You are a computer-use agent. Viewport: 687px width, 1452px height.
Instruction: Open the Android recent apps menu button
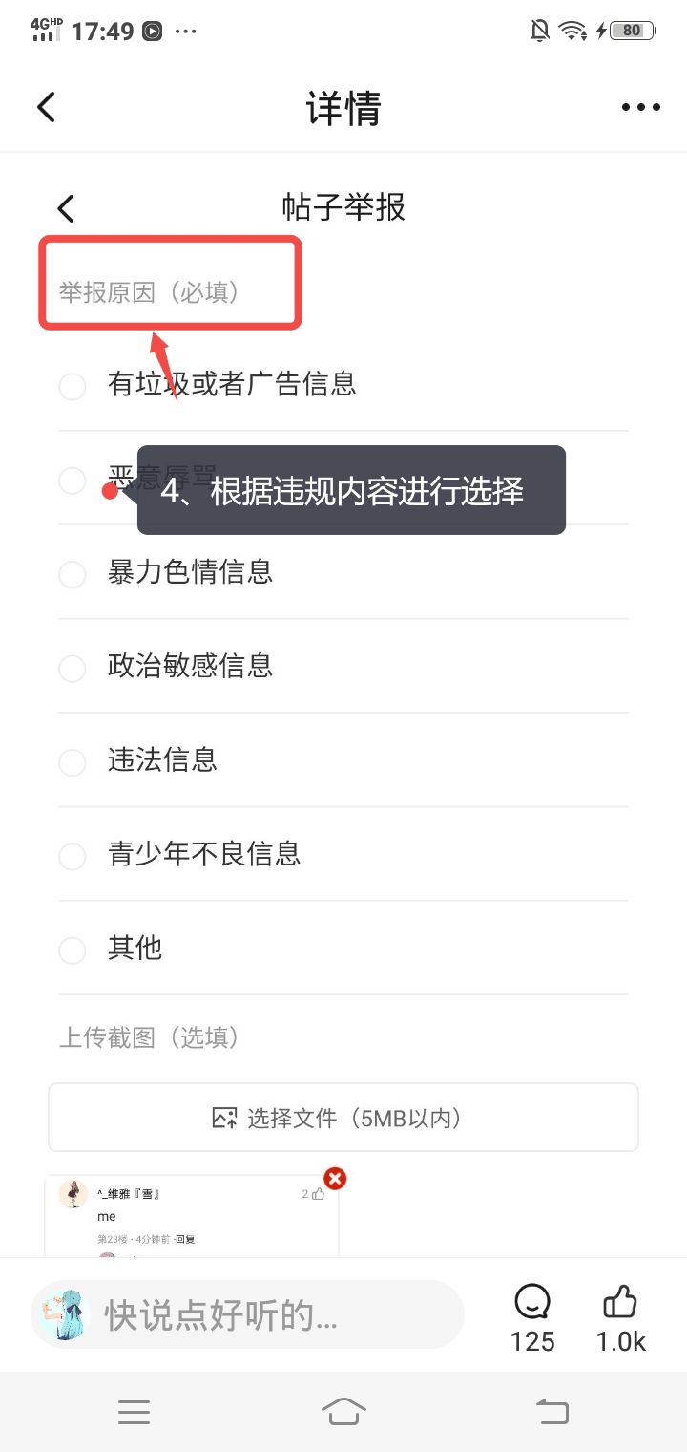(x=134, y=1412)
